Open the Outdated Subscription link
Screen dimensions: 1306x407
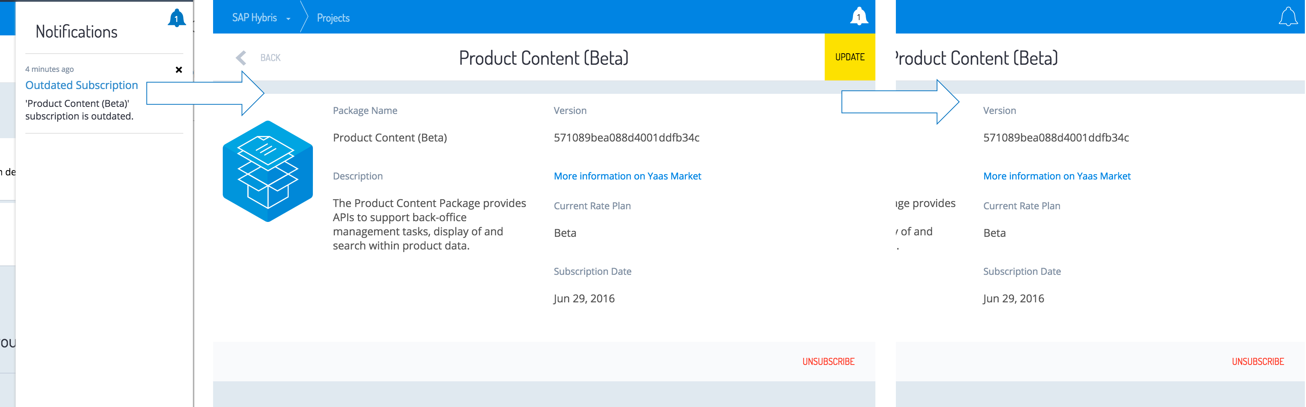(x=82, y=85)
